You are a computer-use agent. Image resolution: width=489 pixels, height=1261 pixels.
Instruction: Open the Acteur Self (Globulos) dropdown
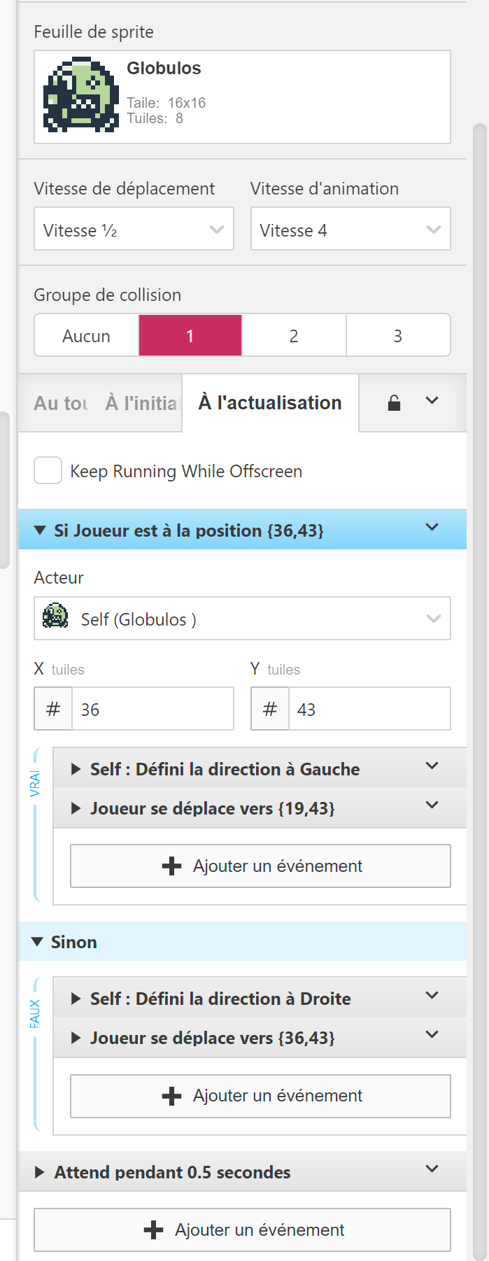pyautogui.click(x=242, y=619)
